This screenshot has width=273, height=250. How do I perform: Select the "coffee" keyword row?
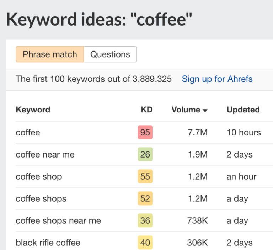pyautogui.click(x=28, y=133)
